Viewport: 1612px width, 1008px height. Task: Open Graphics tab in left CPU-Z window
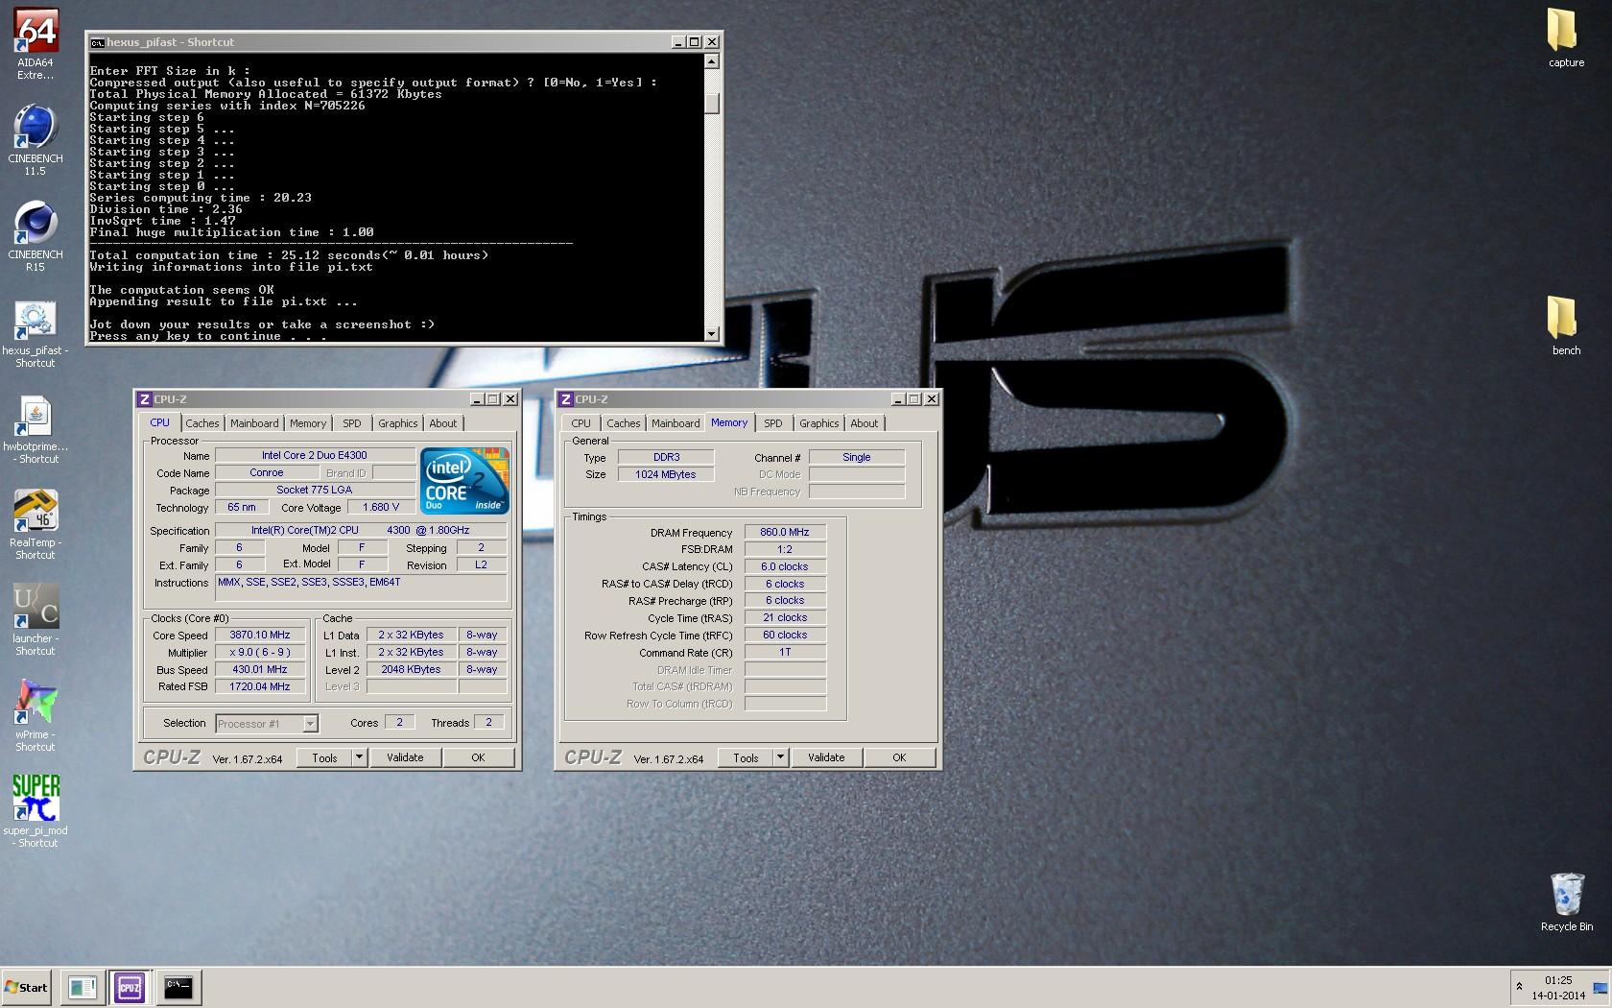[x=397, y=423]
